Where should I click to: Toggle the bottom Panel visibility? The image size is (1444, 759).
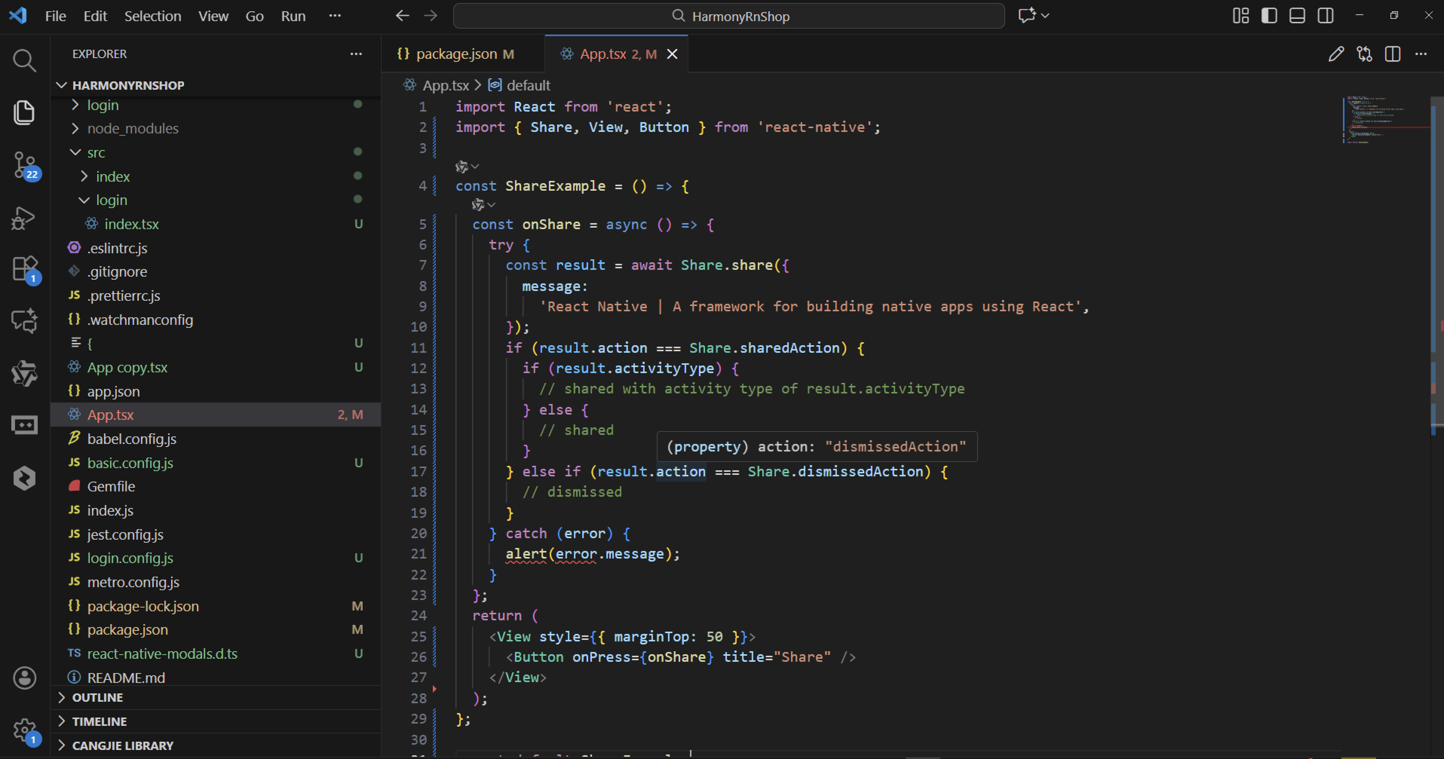[x=1297, y=16]
